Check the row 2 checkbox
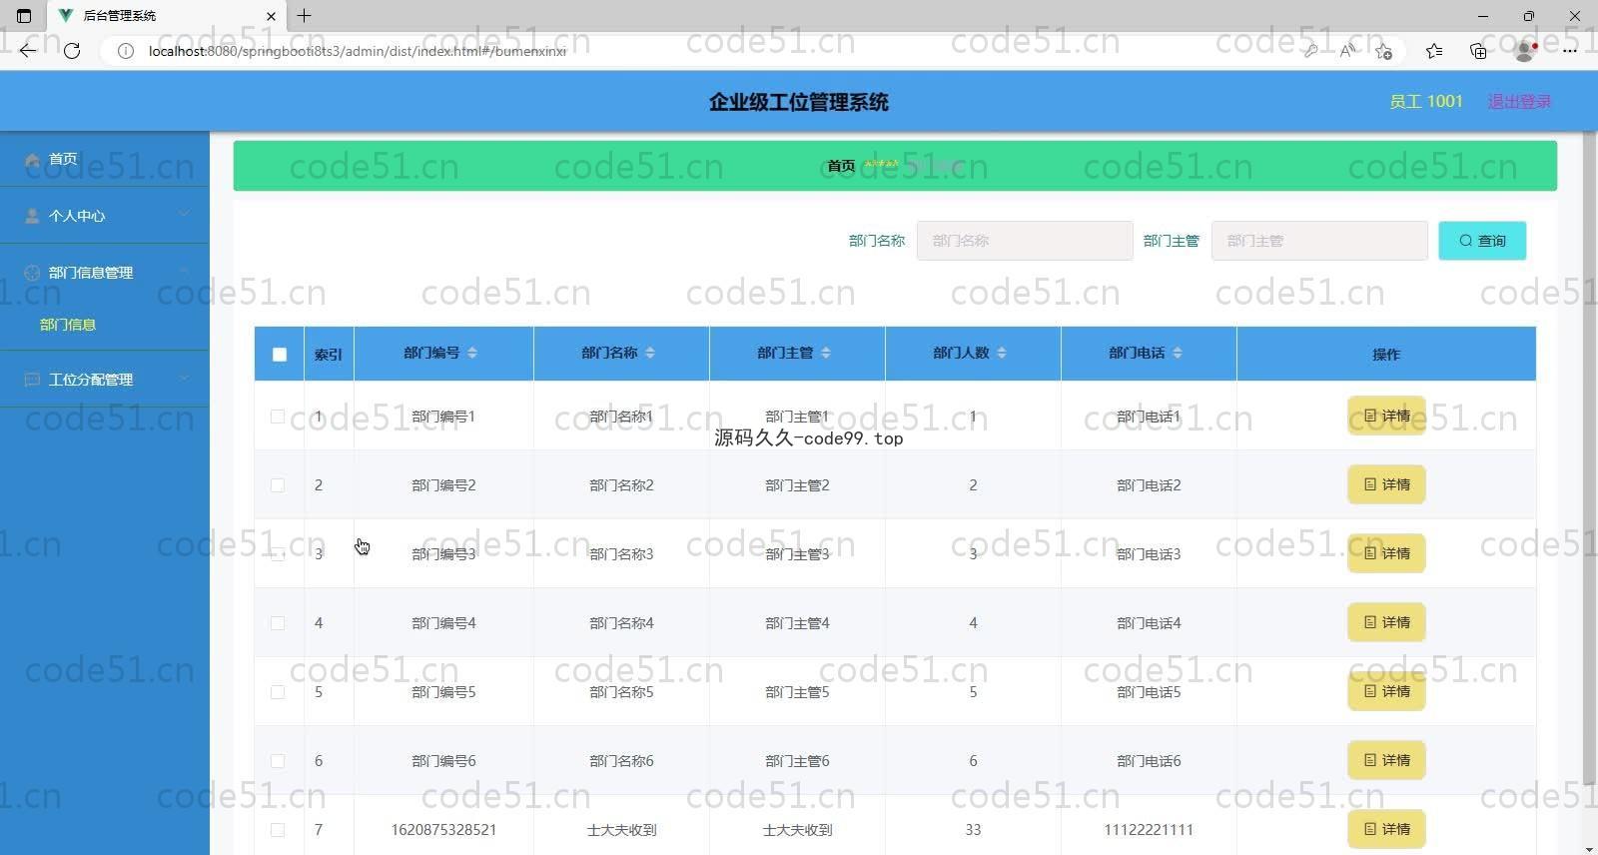The image size is (1598, 855). pos(278,485)
